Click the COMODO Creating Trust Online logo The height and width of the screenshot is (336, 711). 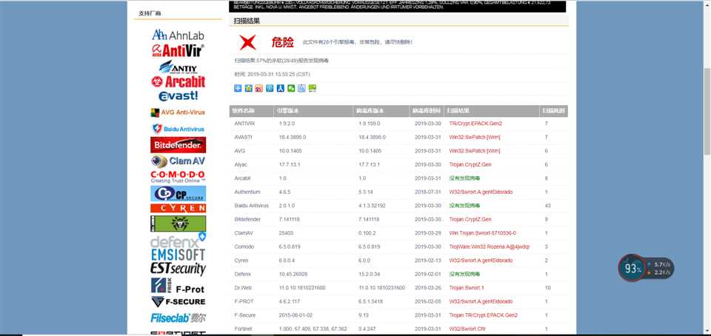[x=178, y=177]
